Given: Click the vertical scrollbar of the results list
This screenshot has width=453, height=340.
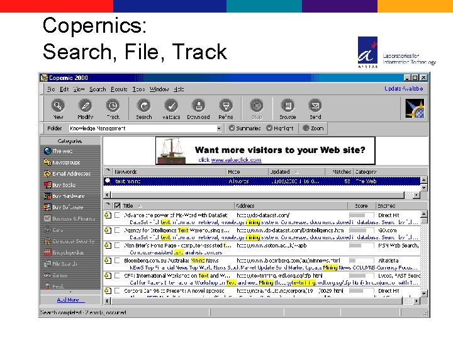Looking at the screenshot, I should click(424, 254).
